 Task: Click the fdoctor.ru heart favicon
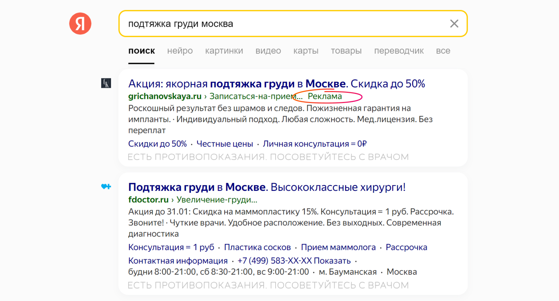pyautogui.click(x=106, y=186)
